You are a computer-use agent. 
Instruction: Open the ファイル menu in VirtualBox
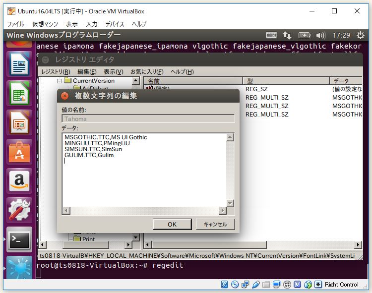pyautogui.click(x=16, y=24)
